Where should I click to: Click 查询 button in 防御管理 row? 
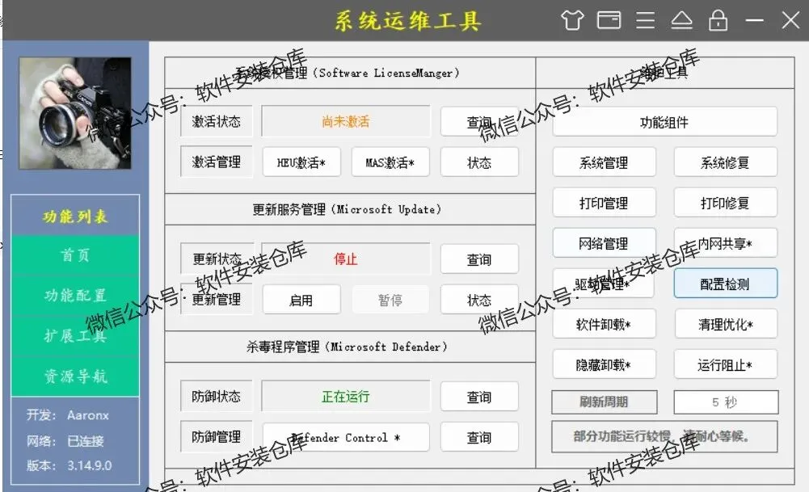click(x=479, y=437)
